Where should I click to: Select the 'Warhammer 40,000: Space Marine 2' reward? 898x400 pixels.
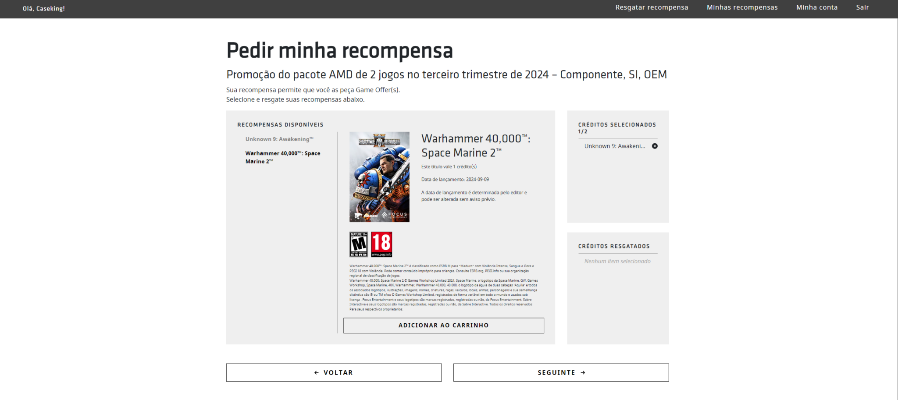coord(282,157)
